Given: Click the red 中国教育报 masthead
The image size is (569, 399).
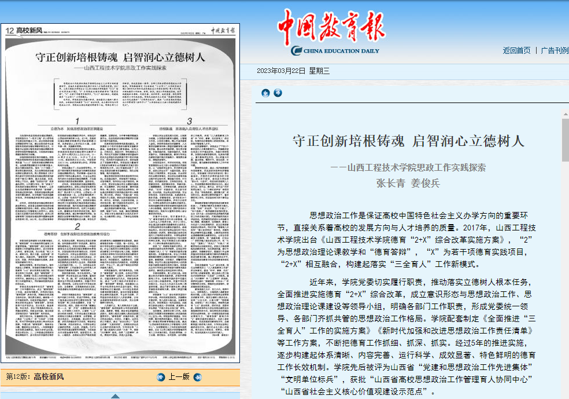Looking at the screenshot, I should click(330, 25).
